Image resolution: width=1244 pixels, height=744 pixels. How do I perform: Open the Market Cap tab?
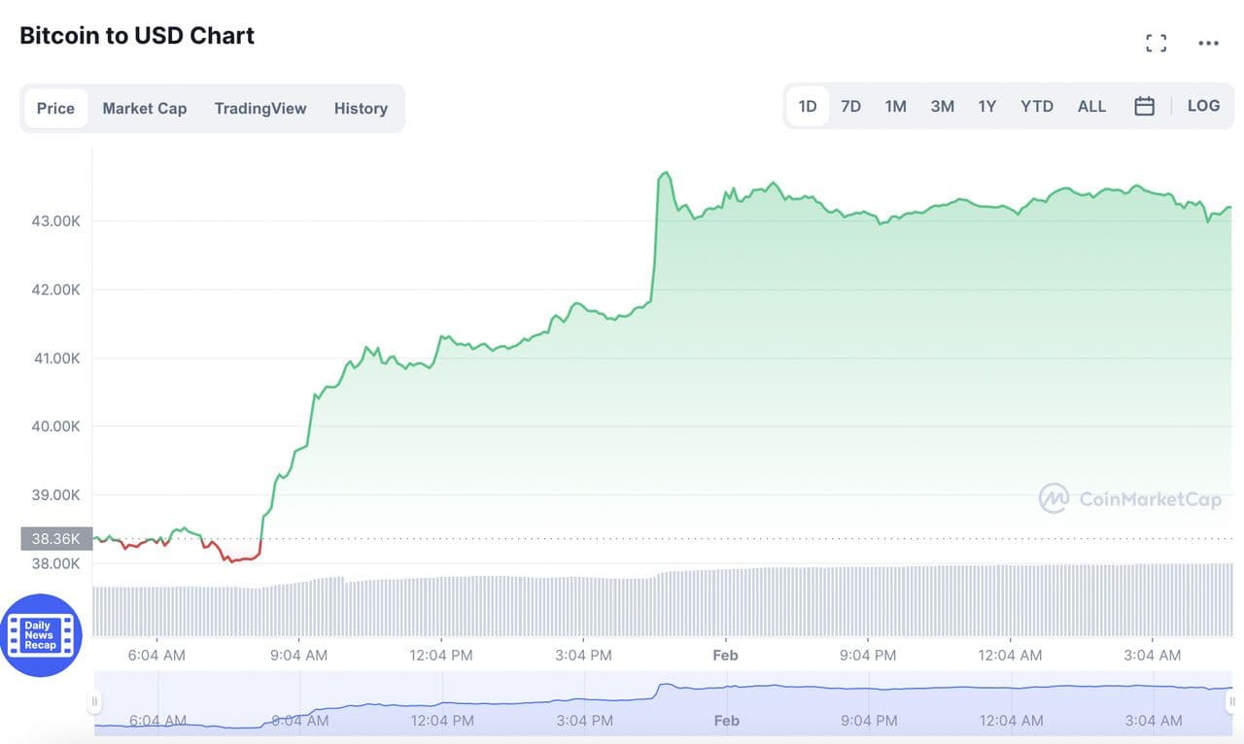point(144,109)
